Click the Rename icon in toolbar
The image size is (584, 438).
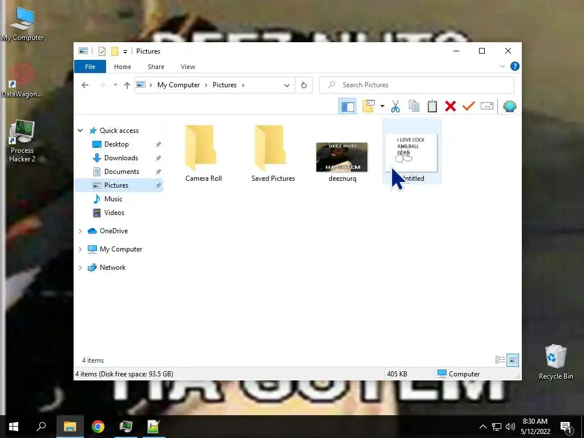[x=487, y=106]
